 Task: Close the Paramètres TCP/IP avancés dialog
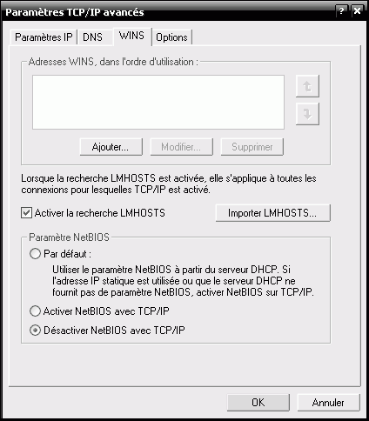[x=358, y=11]
